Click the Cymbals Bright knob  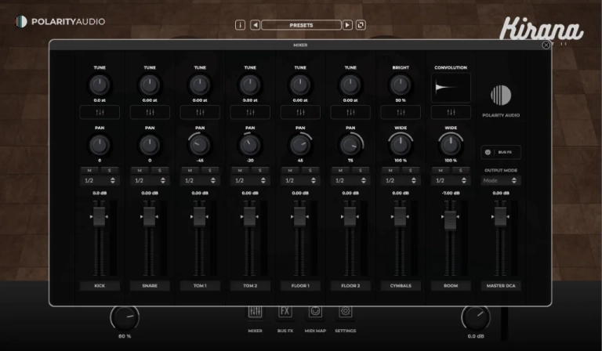(x=401, y=85)
